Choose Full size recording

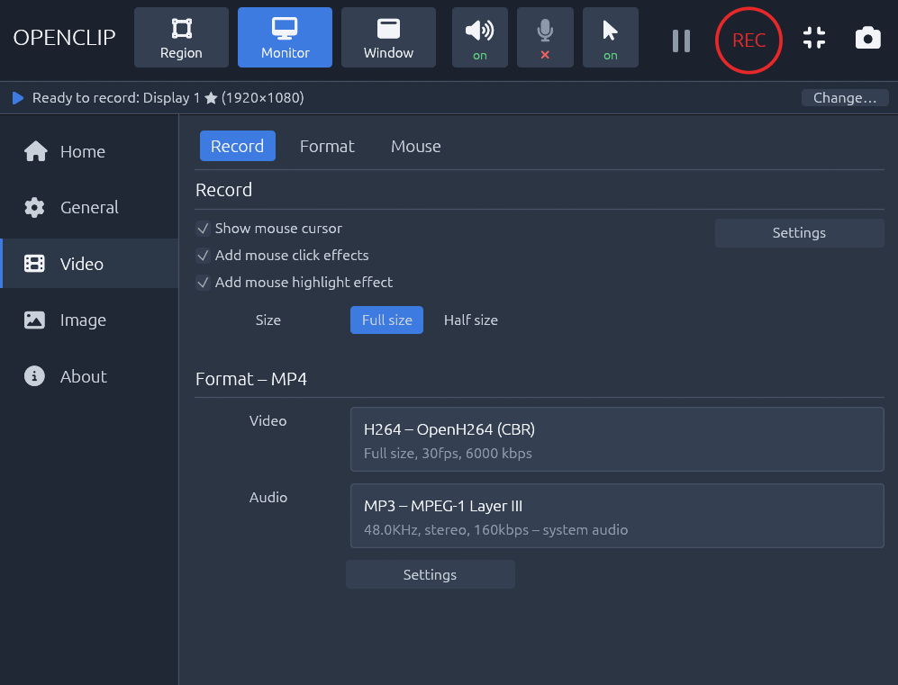point(386,320)
